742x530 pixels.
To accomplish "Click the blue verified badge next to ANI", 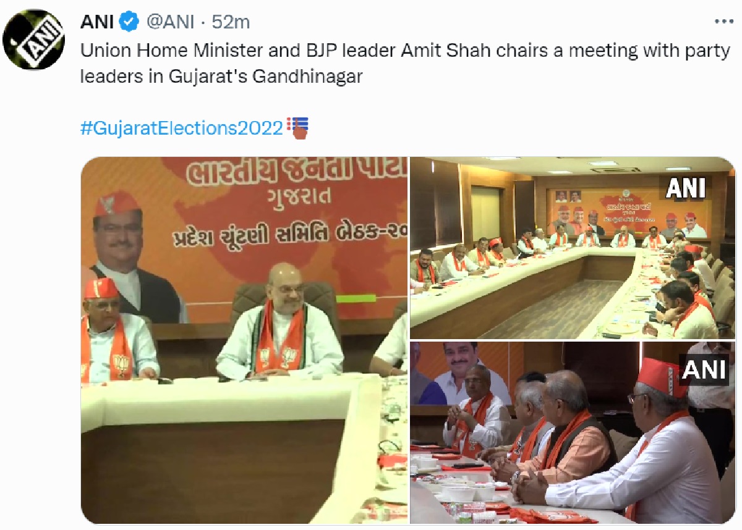I will point(129,22).
